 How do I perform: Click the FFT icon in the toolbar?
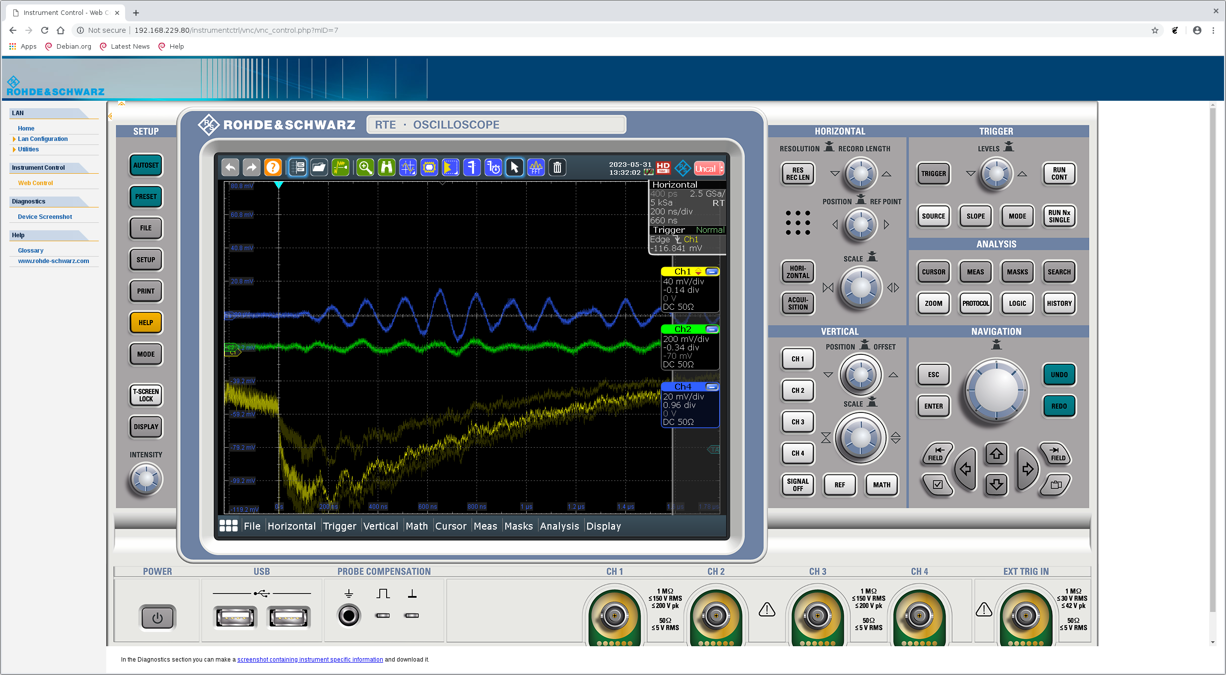[x=536, y=168]
